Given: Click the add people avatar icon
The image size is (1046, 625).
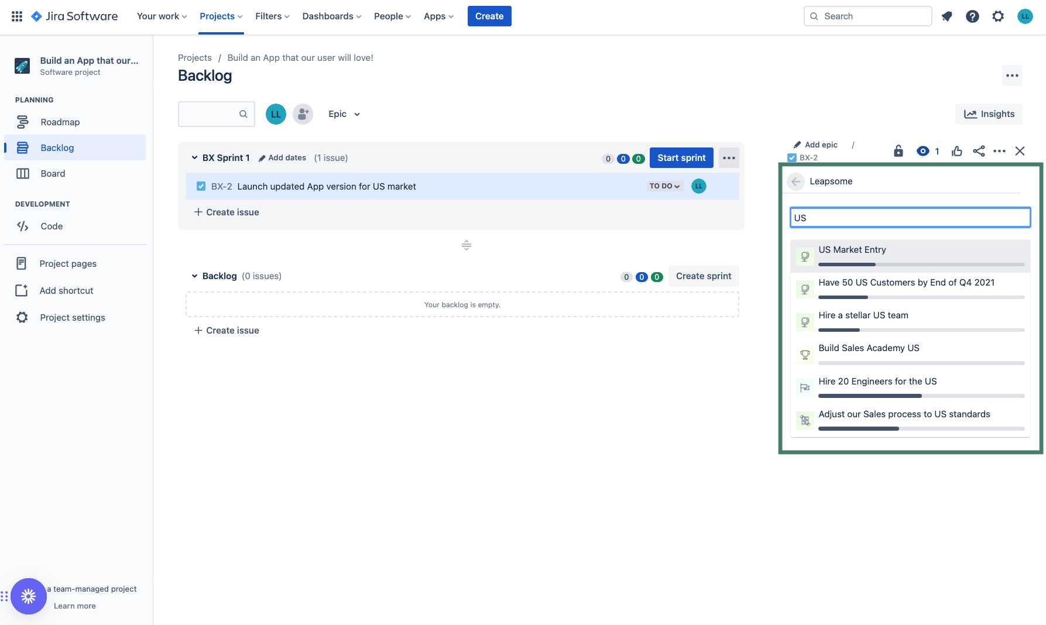Looking at the screenshot, I should click(303, 114).
